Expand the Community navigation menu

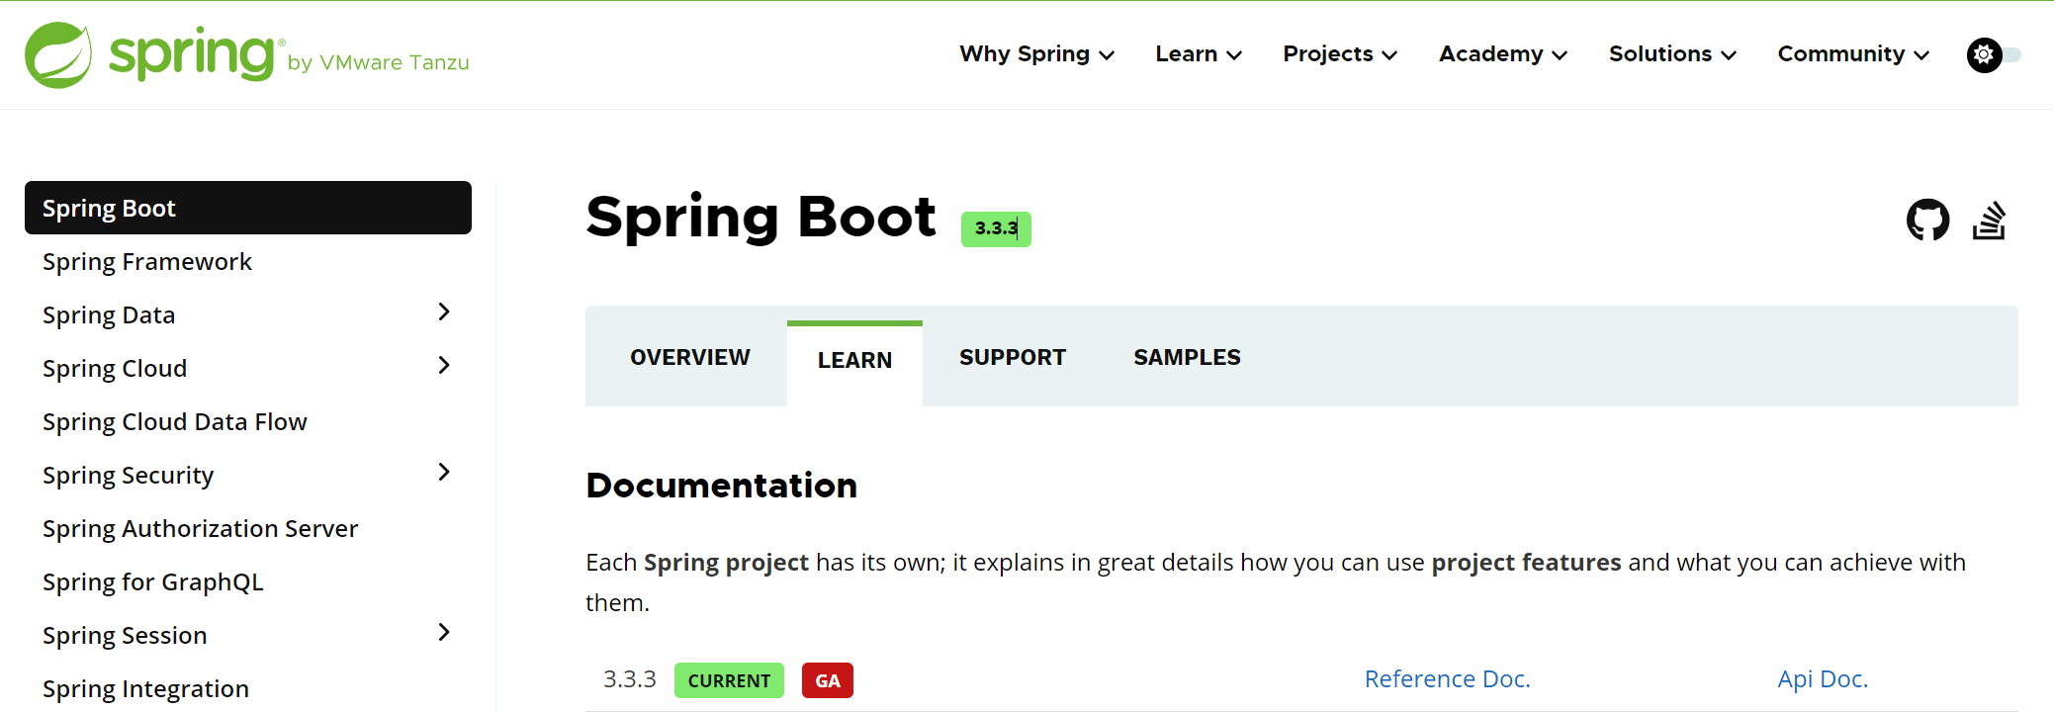tap(1853, 54)
